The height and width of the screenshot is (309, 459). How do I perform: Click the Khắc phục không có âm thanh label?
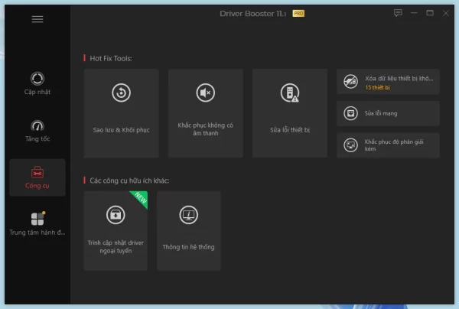pos(206,129)
